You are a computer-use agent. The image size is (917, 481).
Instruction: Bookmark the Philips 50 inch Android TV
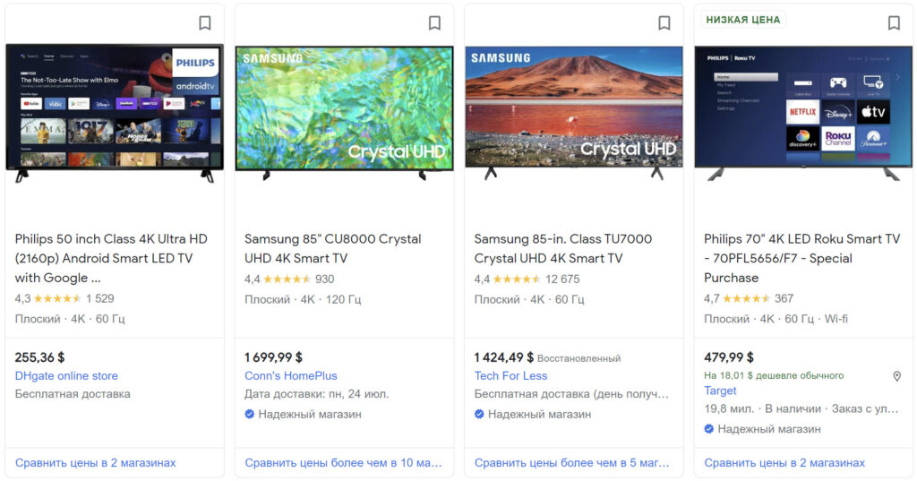(205, 23)
